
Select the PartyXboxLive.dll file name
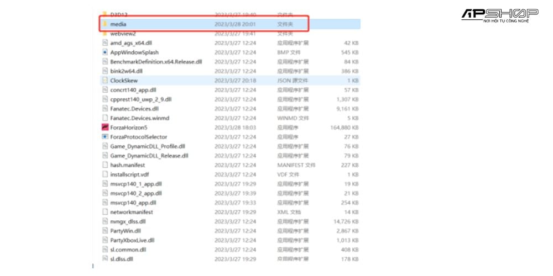132,240
